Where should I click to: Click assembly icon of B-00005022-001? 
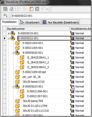(13, 38)
